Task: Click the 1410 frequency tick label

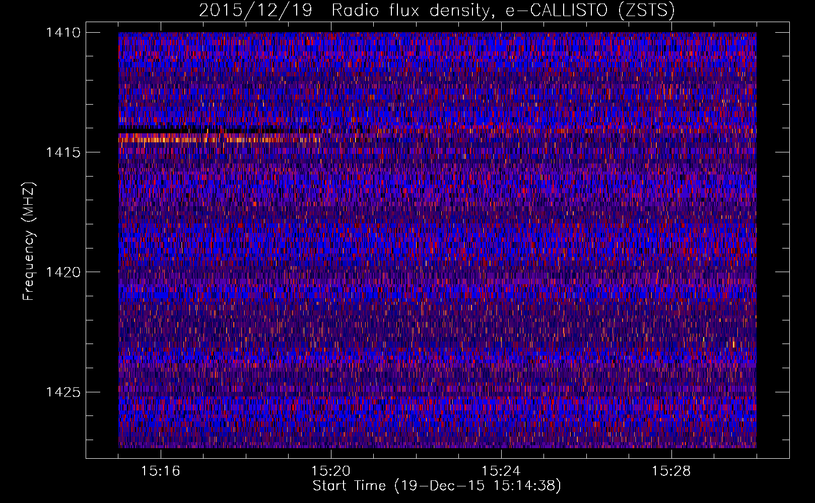Action: pyautogui.click(x=63, y=33)
